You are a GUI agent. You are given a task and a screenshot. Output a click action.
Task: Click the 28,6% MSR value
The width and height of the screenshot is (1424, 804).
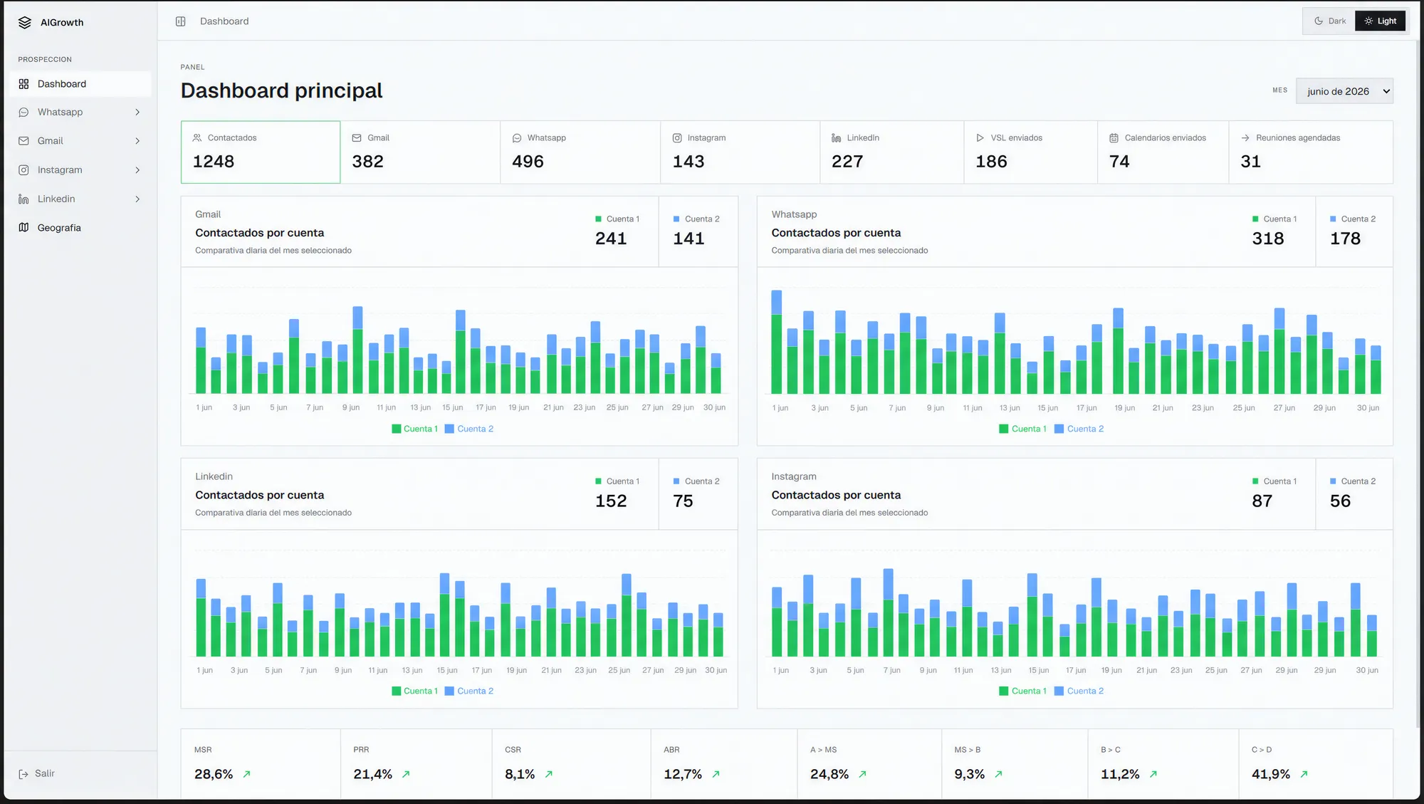pos(214,774)
